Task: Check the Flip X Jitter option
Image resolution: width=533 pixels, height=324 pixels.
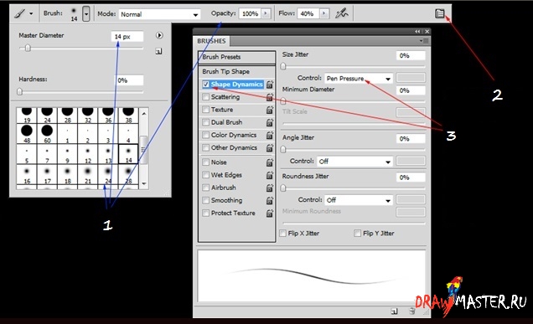Action: 282,234
